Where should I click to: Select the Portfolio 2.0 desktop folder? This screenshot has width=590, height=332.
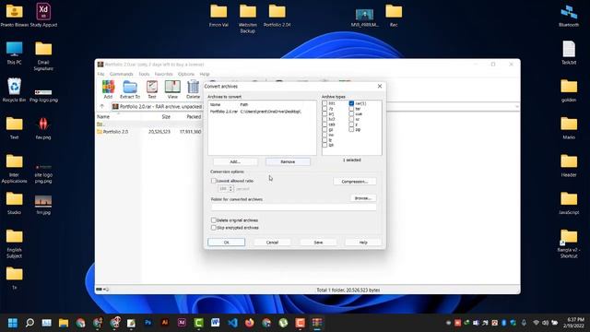pyautogui.click(x=277, y=15)
